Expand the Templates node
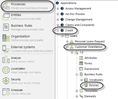Screen dimensions: 118x99 tap(77, 91)
